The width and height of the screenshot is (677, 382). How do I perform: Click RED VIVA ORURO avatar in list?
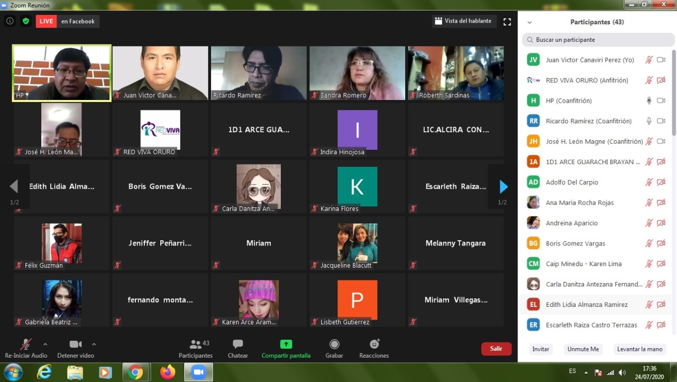tap(534, 80)
